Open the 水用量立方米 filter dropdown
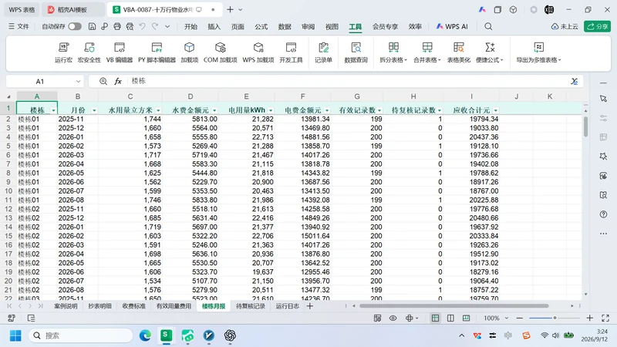Image resolution: width=617 pixels, height=347 pixels. point(158,110)
